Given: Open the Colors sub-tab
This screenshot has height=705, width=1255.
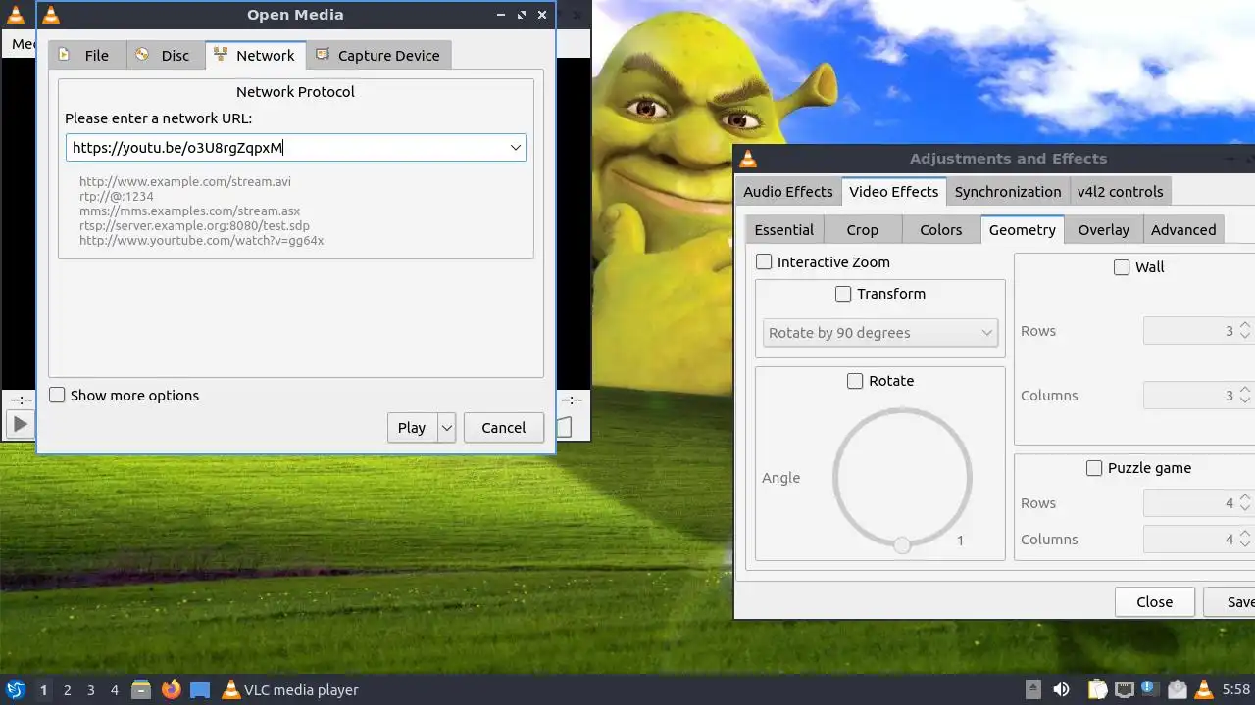Looking at the screenshot, I should pyautogui.click(x=940, y=229).
